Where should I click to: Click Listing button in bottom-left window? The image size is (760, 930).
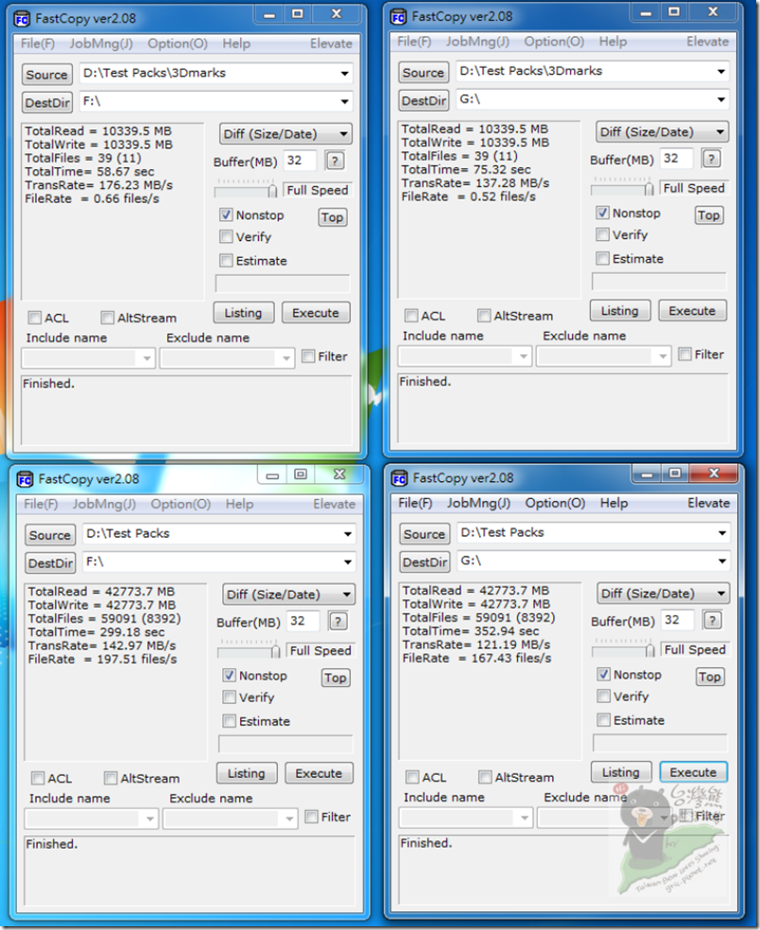[246, 773]
